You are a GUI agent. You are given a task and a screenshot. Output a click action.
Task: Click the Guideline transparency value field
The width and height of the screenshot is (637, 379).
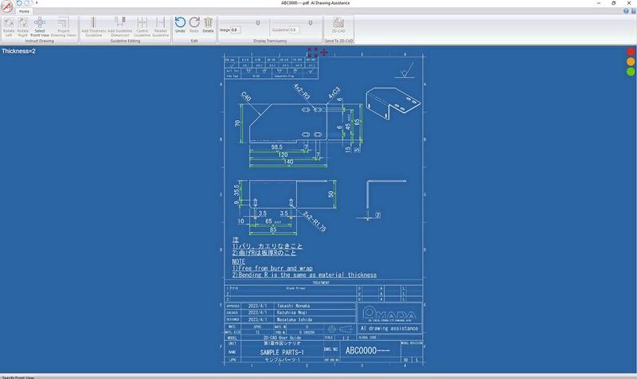(293, 30)
